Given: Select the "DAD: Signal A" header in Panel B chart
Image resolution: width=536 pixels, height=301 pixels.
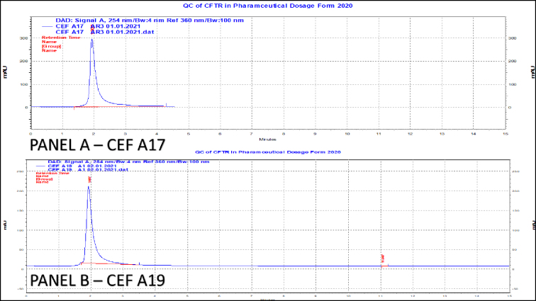Looking at the screenshot, I should tap(128, 161).
